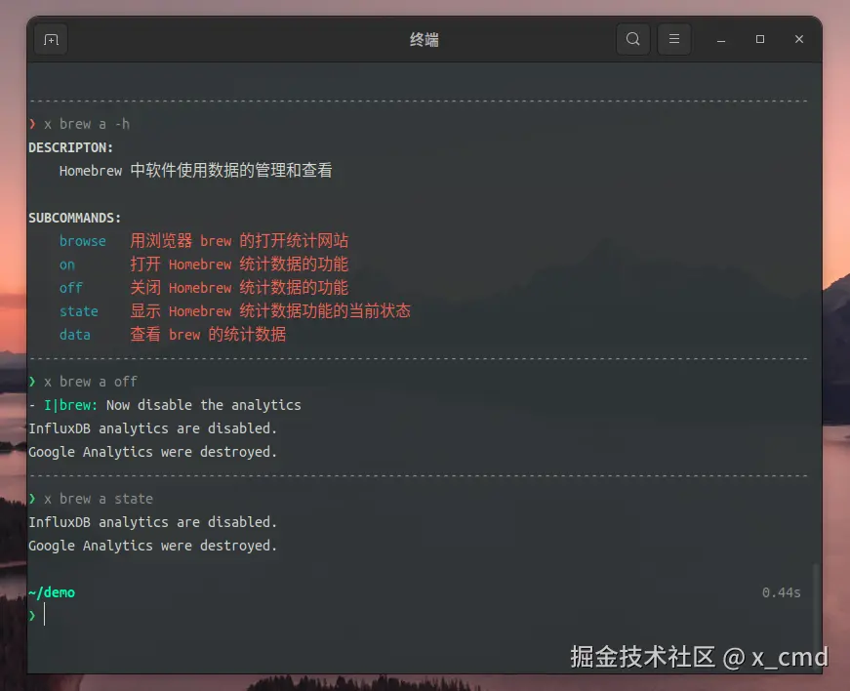Click the terminal title 终端
850x691 pixels.
[x=424, y=40]
